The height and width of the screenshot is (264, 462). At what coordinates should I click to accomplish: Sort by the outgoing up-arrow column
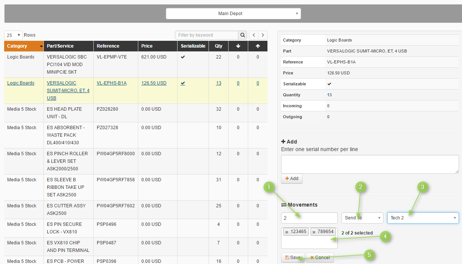click(258, 46)
